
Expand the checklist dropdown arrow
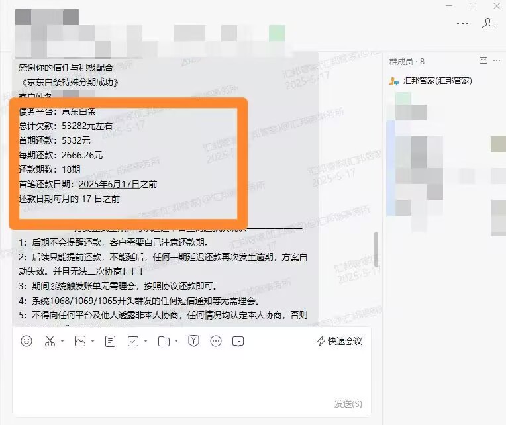coord(146,340)
